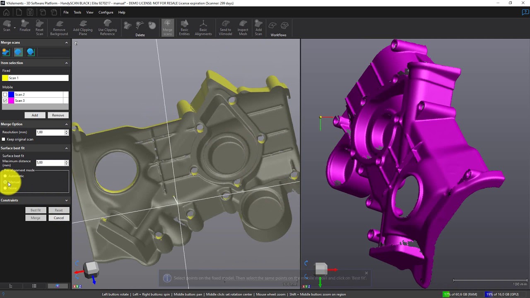Screen dimensions: 530x298
Task: Collapse the Item selection section
Action: (66, 63)
